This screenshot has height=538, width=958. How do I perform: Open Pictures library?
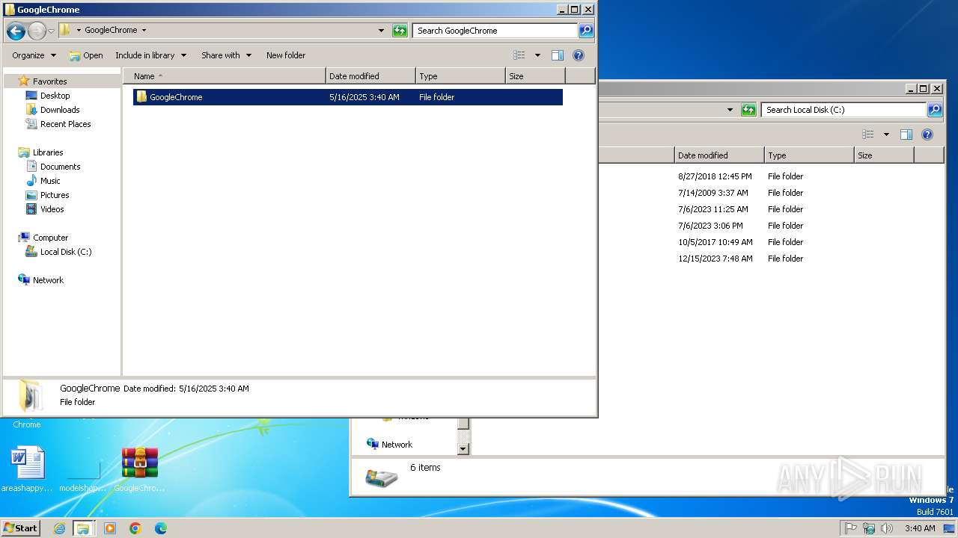tap(55, 195)
